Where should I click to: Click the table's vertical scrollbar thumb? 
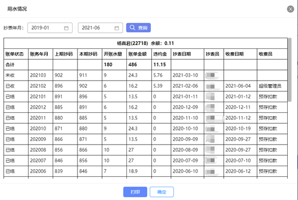point(289,70)
